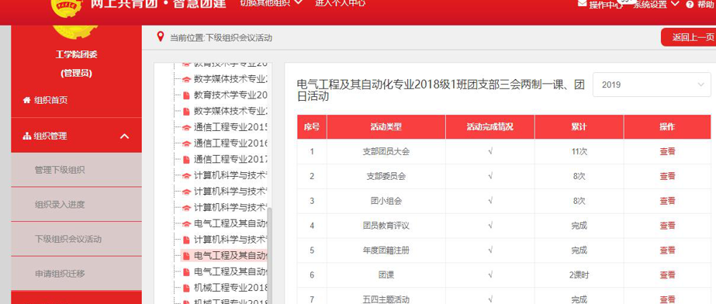Click document icon beside 机械工程专业2018

tap(186, 288)
